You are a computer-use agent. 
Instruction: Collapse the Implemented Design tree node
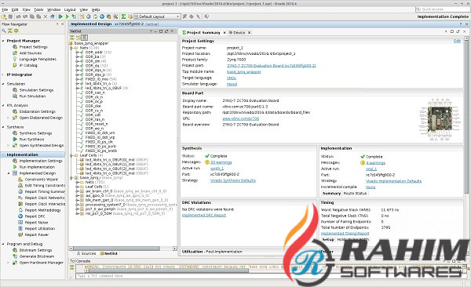pos(9,173)
